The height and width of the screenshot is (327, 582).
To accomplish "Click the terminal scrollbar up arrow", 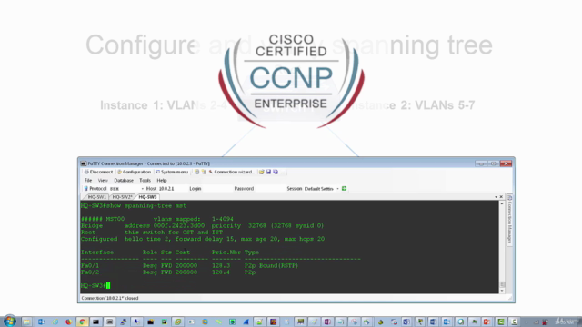I will pos(502,203).
